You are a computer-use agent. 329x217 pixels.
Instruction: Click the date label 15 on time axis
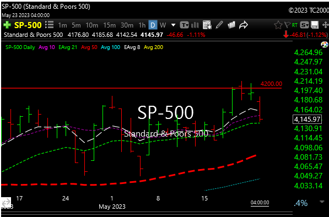204,198
